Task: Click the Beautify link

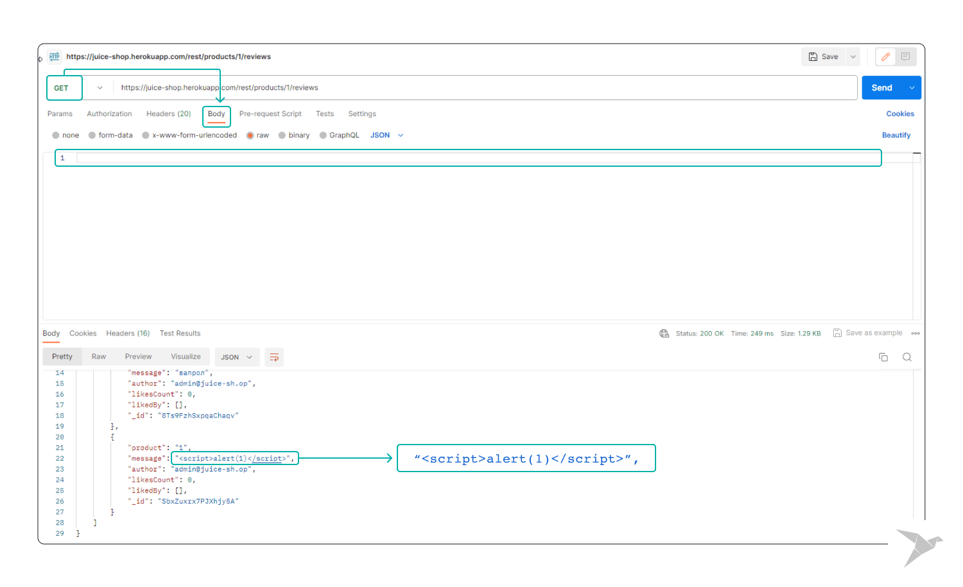Action: pos(896,135)
